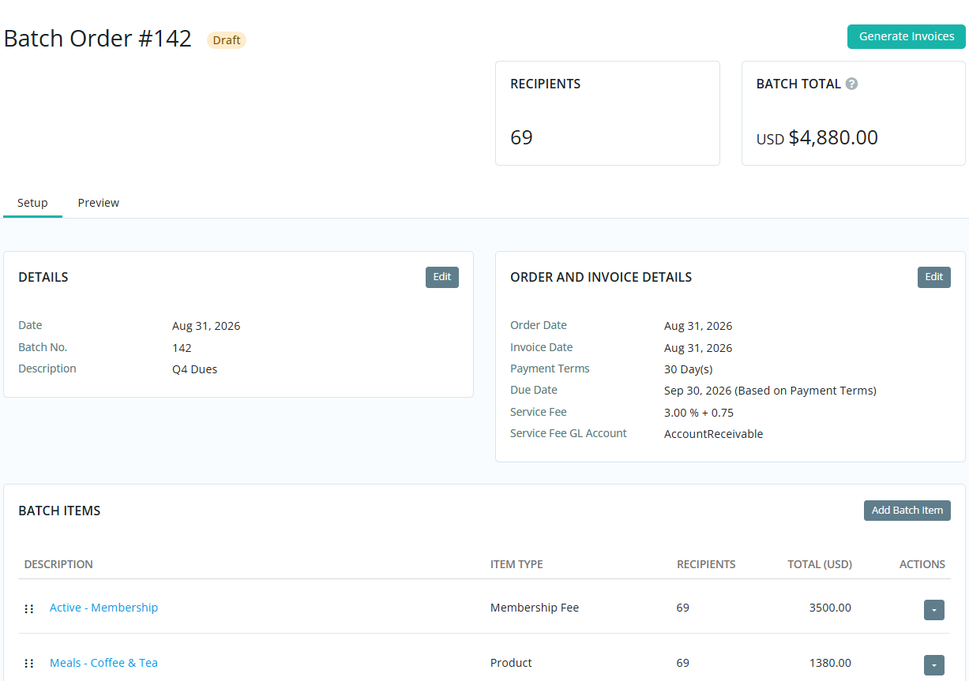Click the service fee value 3.00 % + 0.75
969x681 pixels.
click(699, 413)
